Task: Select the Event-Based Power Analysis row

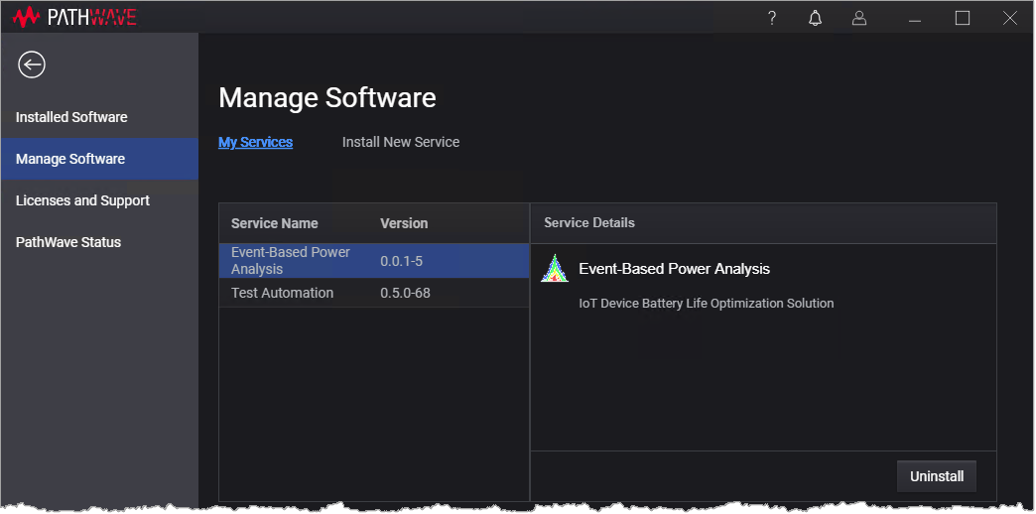Action: tap(373, 261)
